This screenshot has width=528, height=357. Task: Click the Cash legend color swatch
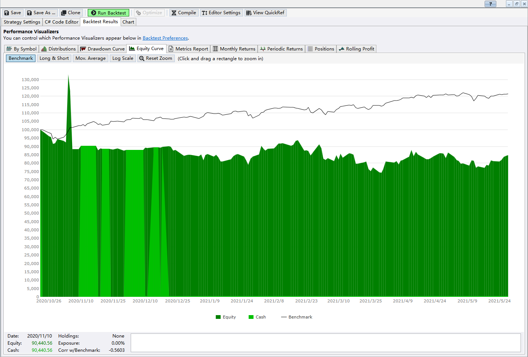click(251, 317)
